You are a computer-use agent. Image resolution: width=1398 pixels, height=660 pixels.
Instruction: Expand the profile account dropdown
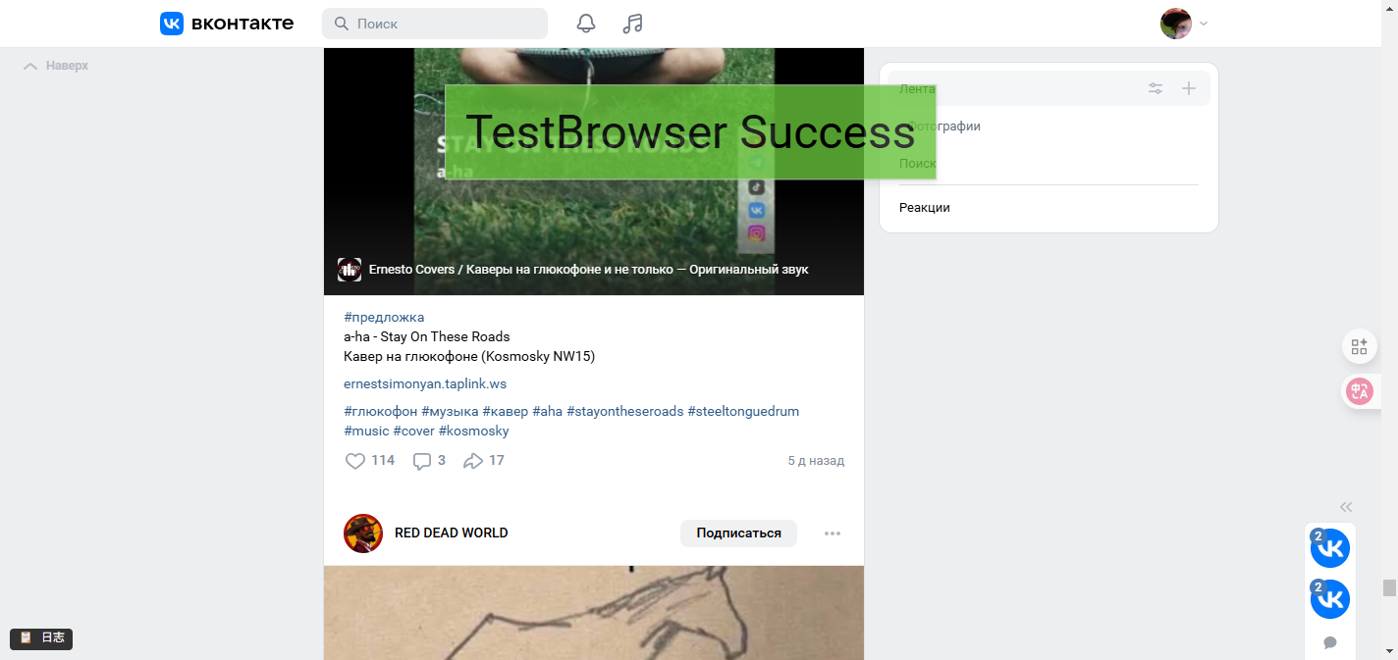coord(1184,24)
